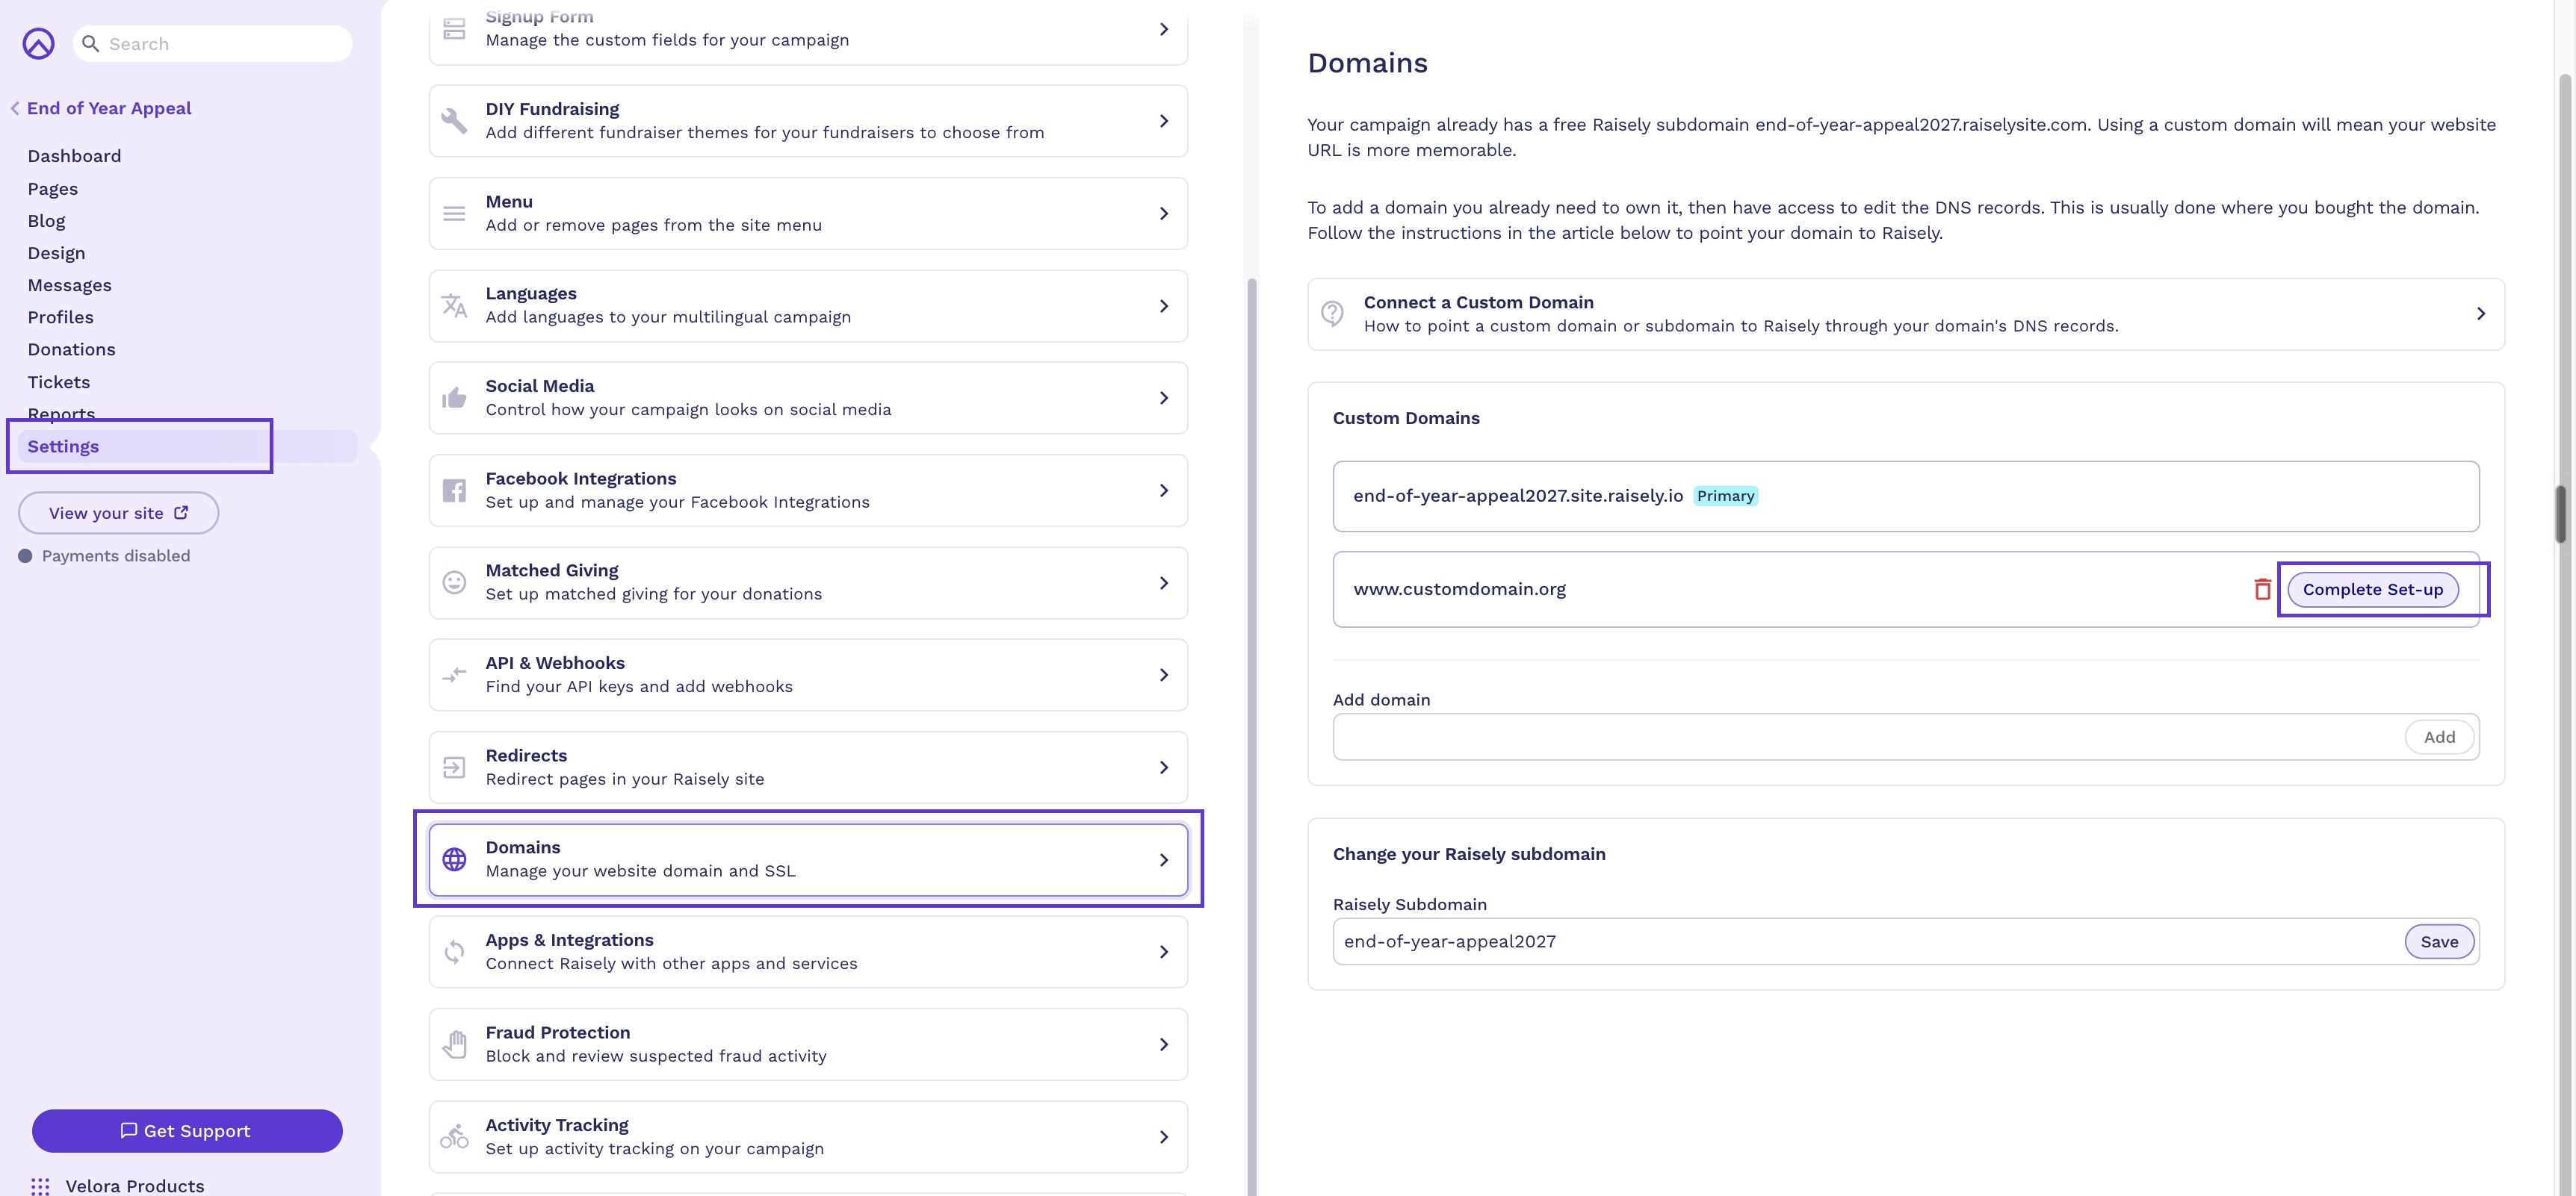Click the Languages translate icon
The height and width of the screenshot is (1196, 2576).
[x=454, y=306]
